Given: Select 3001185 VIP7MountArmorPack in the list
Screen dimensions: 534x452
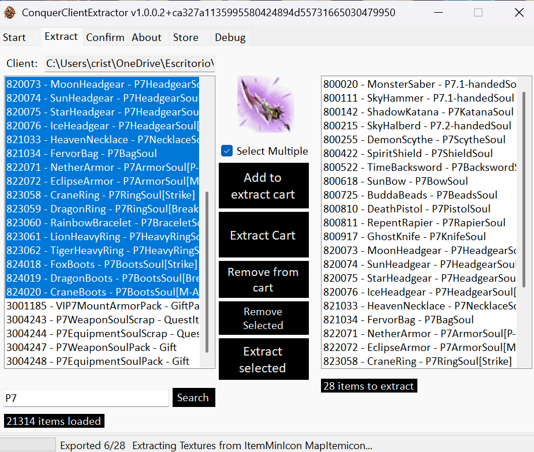Looking at the screenshot, I should (102, 306).
